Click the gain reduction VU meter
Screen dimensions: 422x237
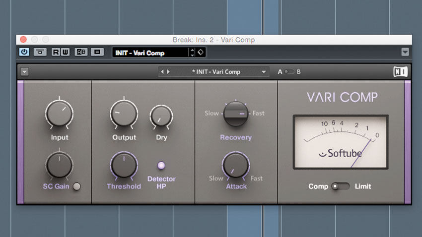[x=341, y=142]
